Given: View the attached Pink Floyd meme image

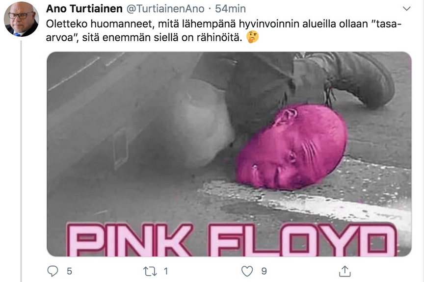Looking at the screenshot, I should [x=229, y=154].
